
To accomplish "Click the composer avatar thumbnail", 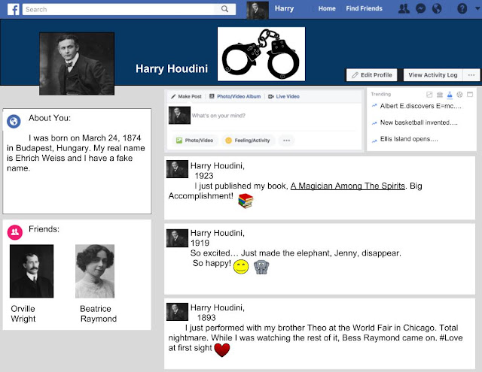I will [179, 115].
